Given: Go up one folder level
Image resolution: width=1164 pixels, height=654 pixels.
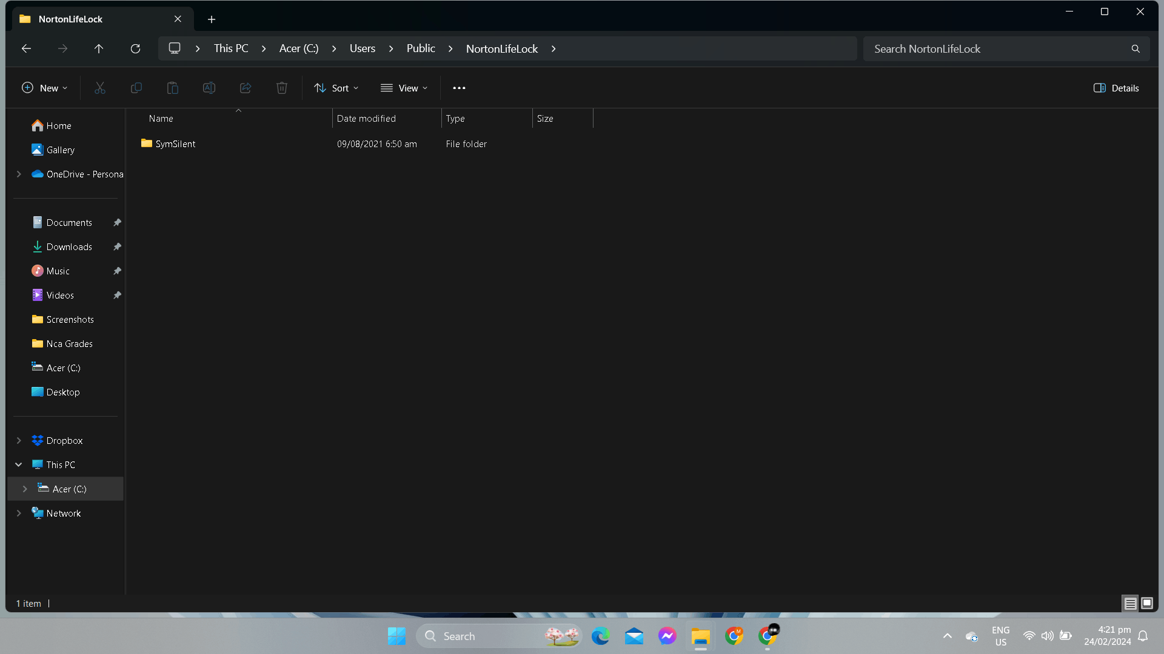Looking at the screenshot, I should pyautogui.click(x=99, y=48).
